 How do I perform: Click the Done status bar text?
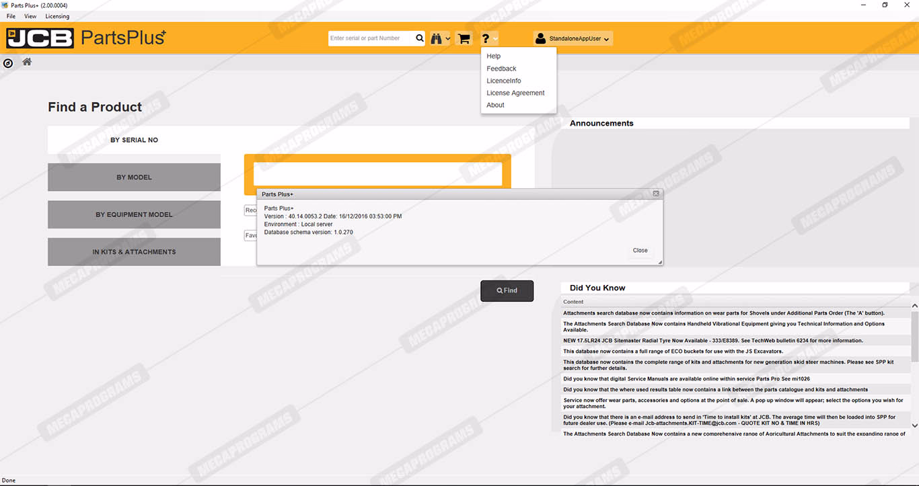[x=9, y=481]
